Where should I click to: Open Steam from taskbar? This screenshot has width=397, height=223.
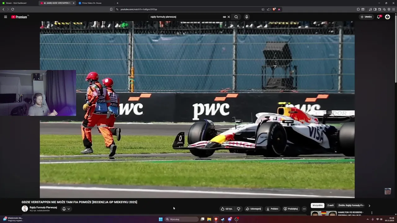tap(223, 219)
